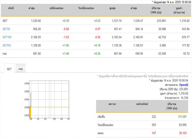Click the advancing volume 111,587
The width and height of the screenshot is (192, 138).
(x=182, y=117)
